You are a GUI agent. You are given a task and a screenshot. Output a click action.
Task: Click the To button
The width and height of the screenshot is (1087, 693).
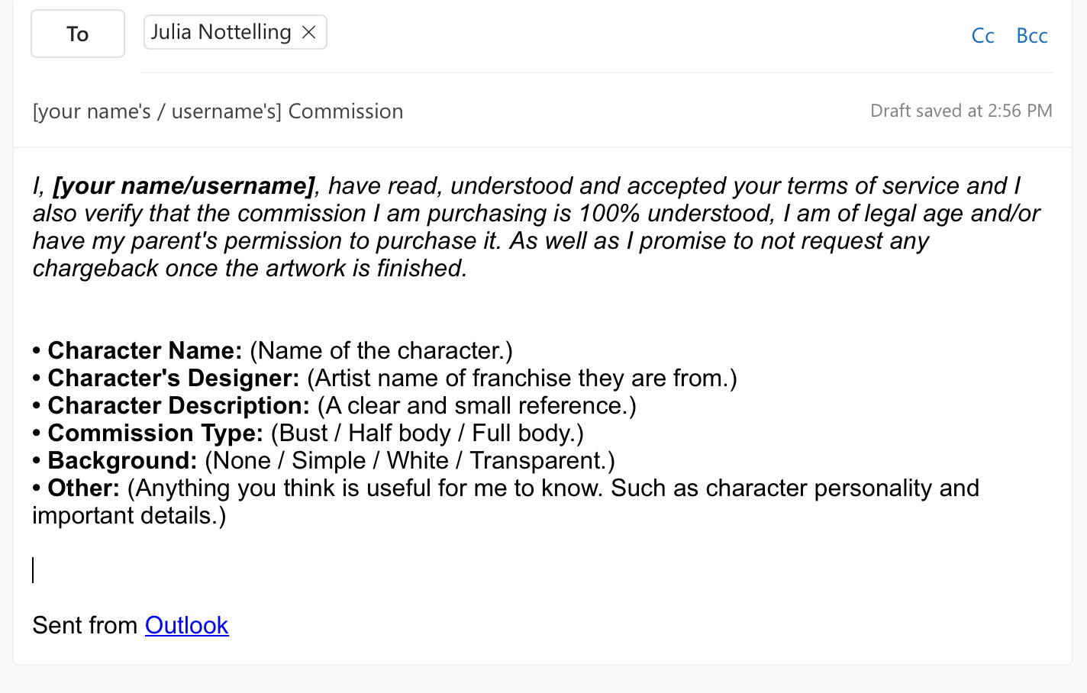(x=78, y=34)
